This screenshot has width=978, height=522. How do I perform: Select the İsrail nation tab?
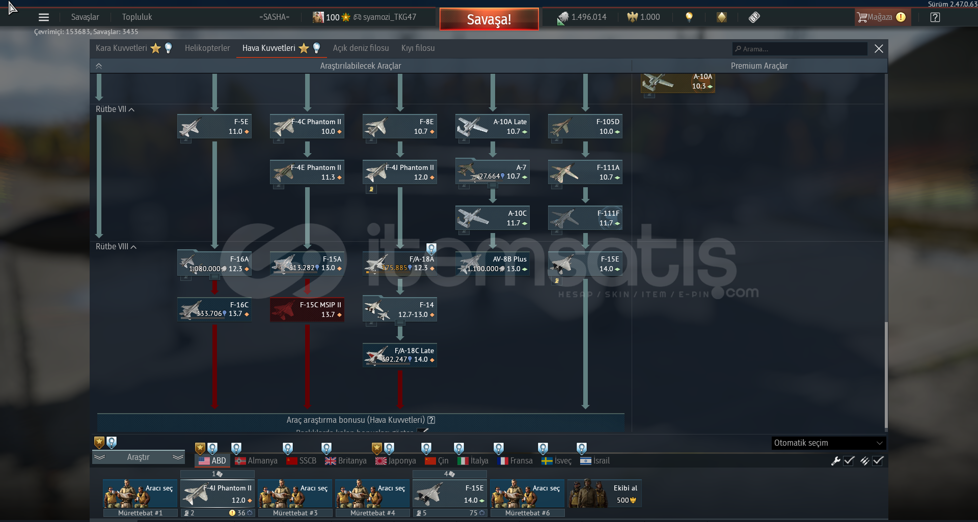pos(595,461)
